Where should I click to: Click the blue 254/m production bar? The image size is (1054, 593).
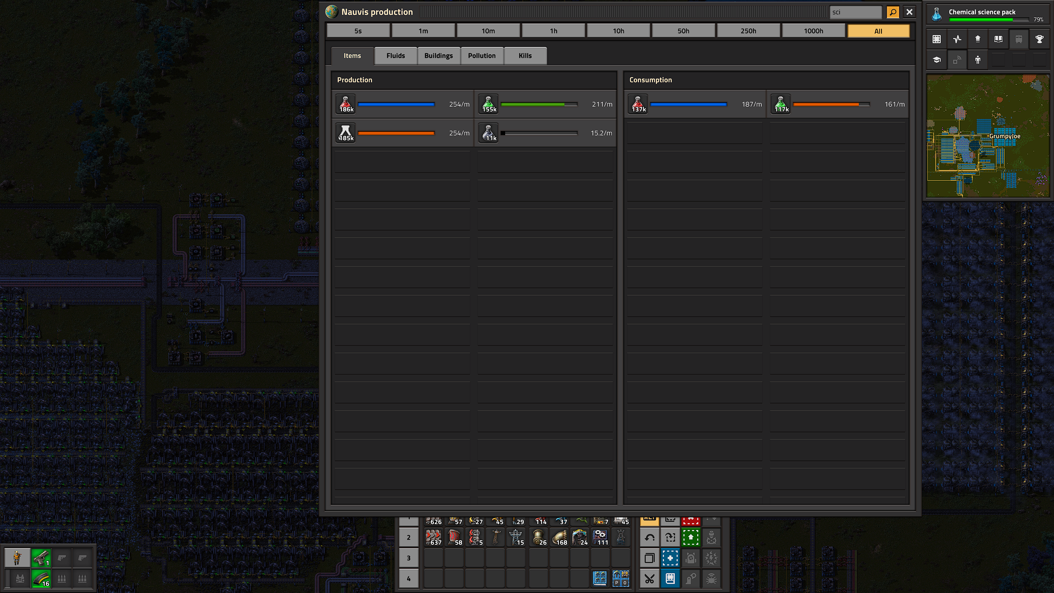tap(396, 104)
